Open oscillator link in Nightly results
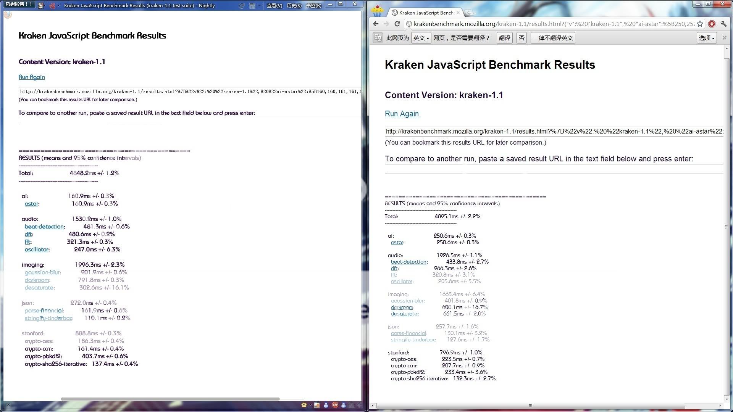733x412 pixels. pyautogui.click(x=37, y=249)
